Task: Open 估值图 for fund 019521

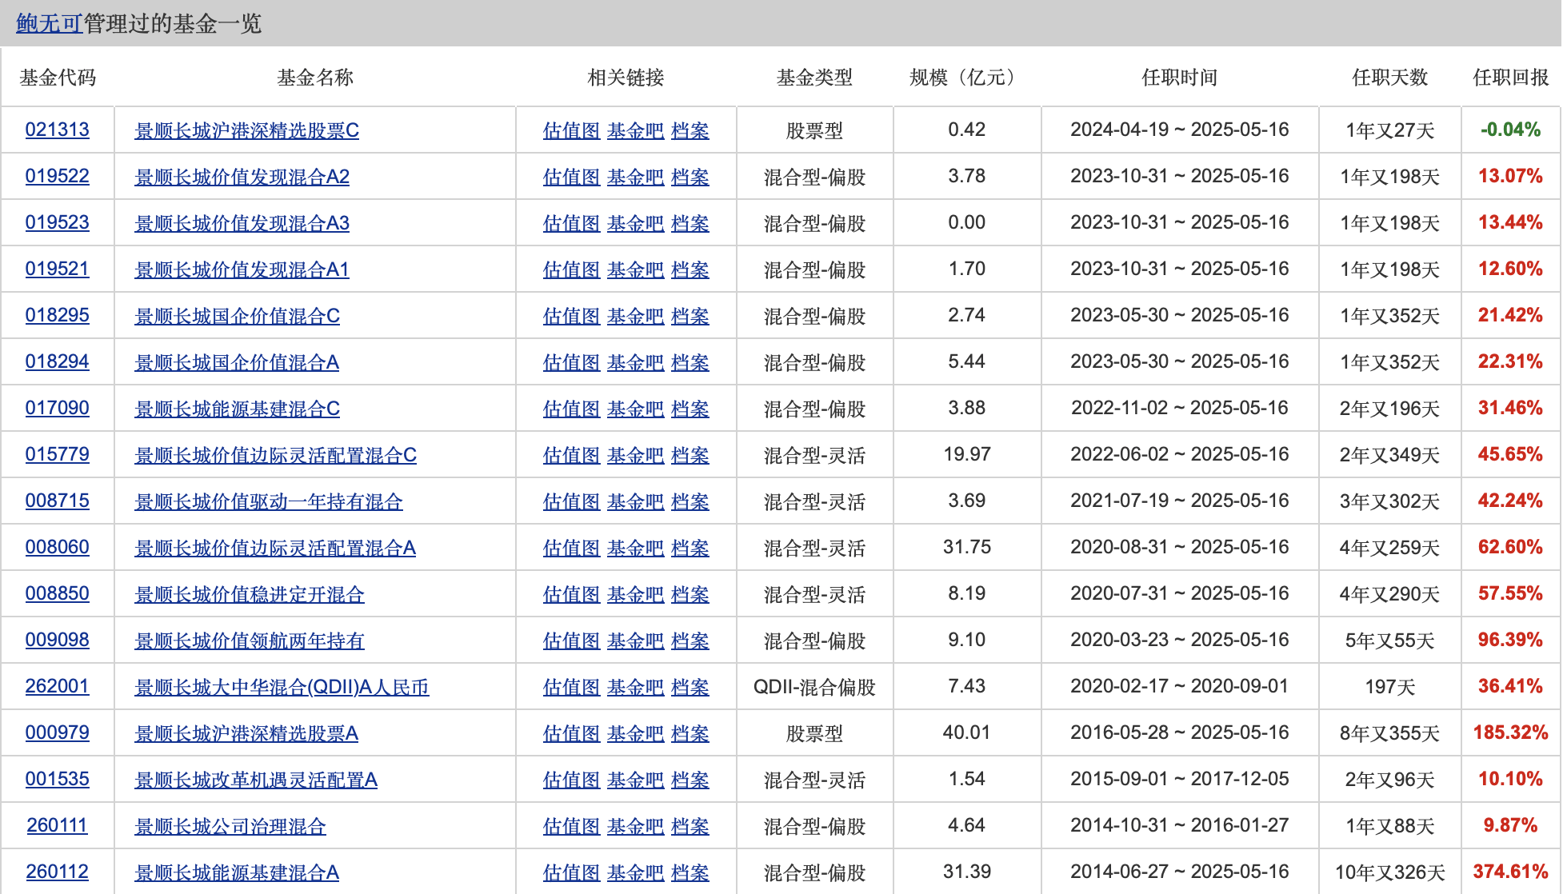Action: pyautogui.click(x=571, y=269)
